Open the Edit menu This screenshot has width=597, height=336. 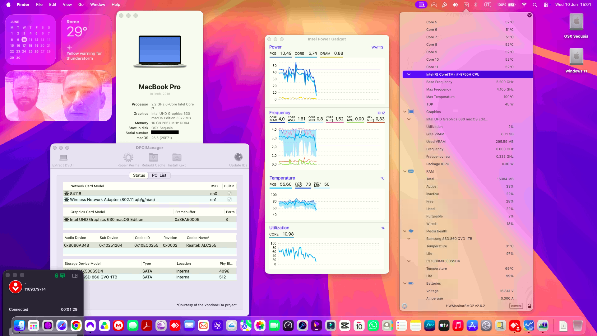click(53, 5)
